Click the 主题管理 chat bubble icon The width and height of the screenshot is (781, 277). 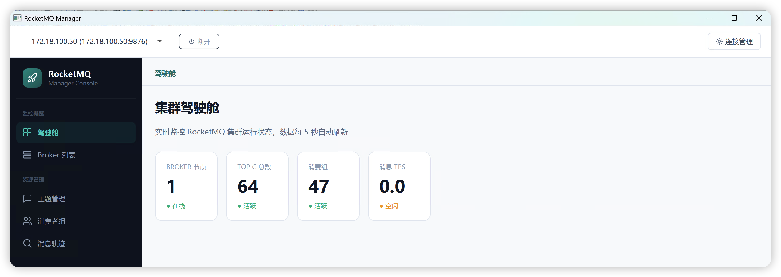[27, 199]
